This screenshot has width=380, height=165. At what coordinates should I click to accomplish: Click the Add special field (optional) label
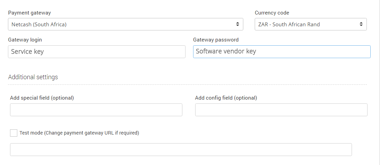(42, 98)
